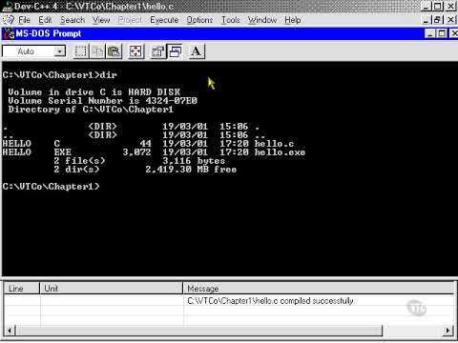The image size is (458, 343).
Task: Click the command prompt line C:\VTCo\Chapter1>
Action: coord(51,186)
